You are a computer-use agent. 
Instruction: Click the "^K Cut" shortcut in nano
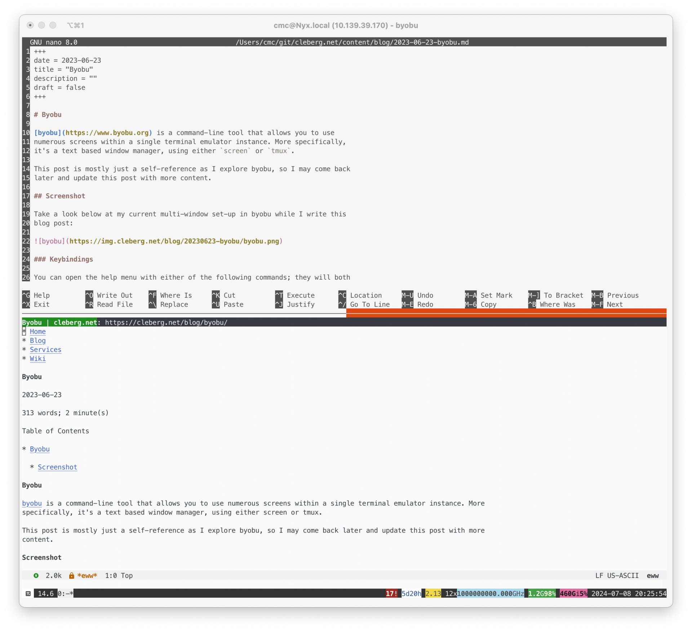coord(224,295)
